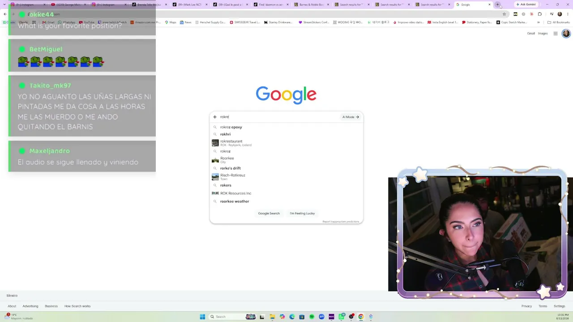
Task: Switch to the Barnes & Noble tab
Action: 312,4
